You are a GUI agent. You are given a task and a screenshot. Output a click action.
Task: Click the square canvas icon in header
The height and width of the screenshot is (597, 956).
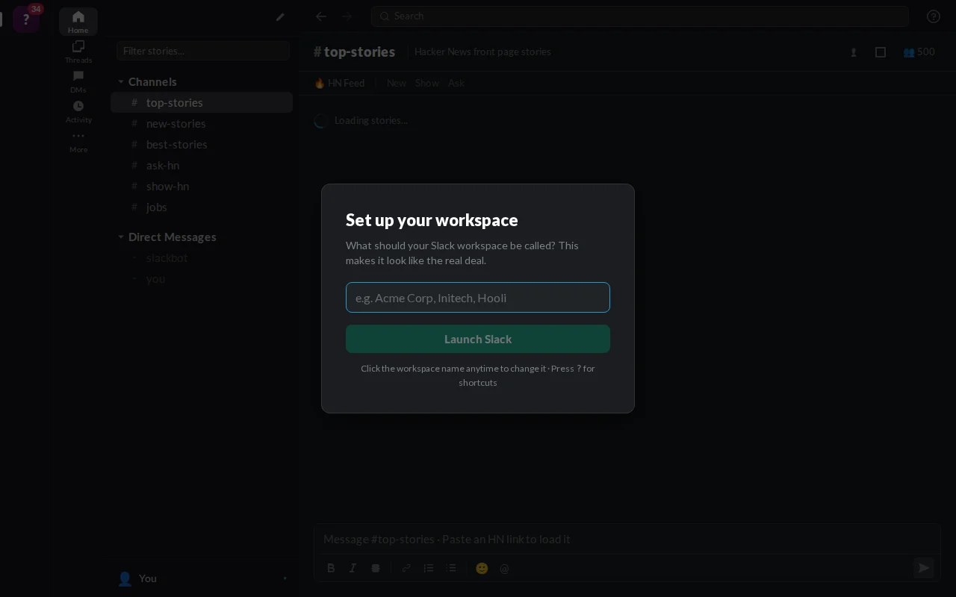coord(881,52)
